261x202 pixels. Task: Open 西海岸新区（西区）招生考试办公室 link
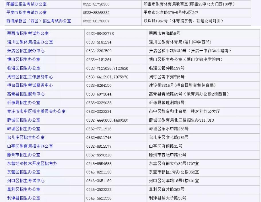tap(39, 21)
